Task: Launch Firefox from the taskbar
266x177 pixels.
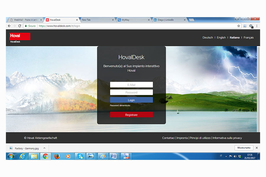Action: click(57, 156)
